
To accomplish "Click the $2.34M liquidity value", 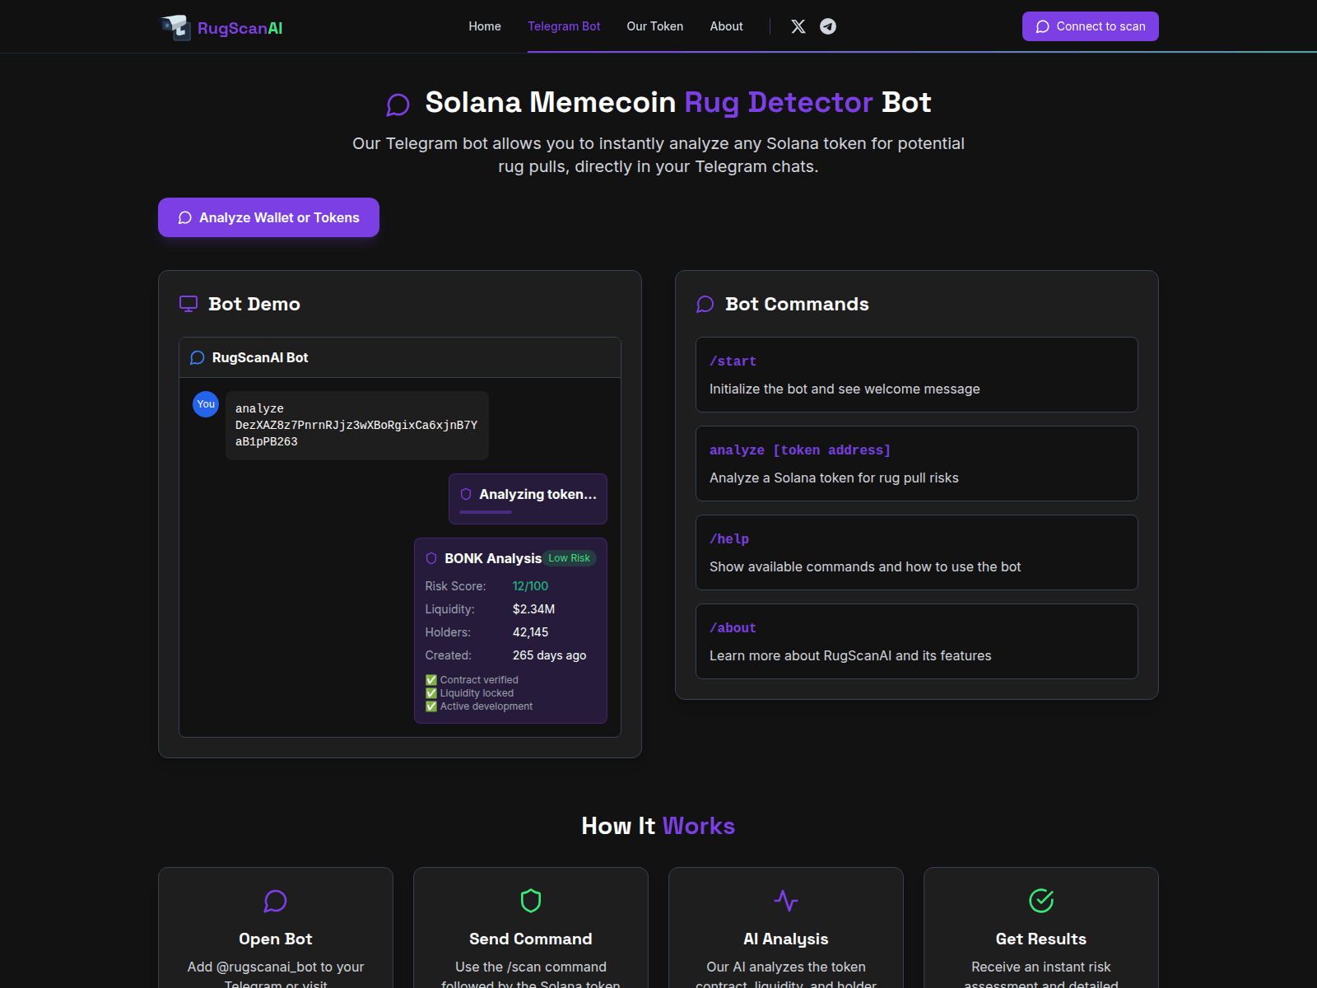I will click(533, 609).
